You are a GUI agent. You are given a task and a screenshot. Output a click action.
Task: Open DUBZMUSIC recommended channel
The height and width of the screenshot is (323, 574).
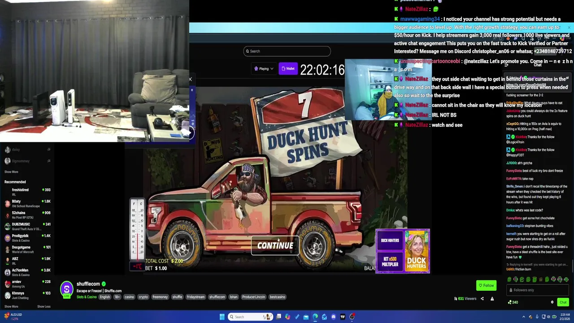pyautogui.click(x=27, y=226)
